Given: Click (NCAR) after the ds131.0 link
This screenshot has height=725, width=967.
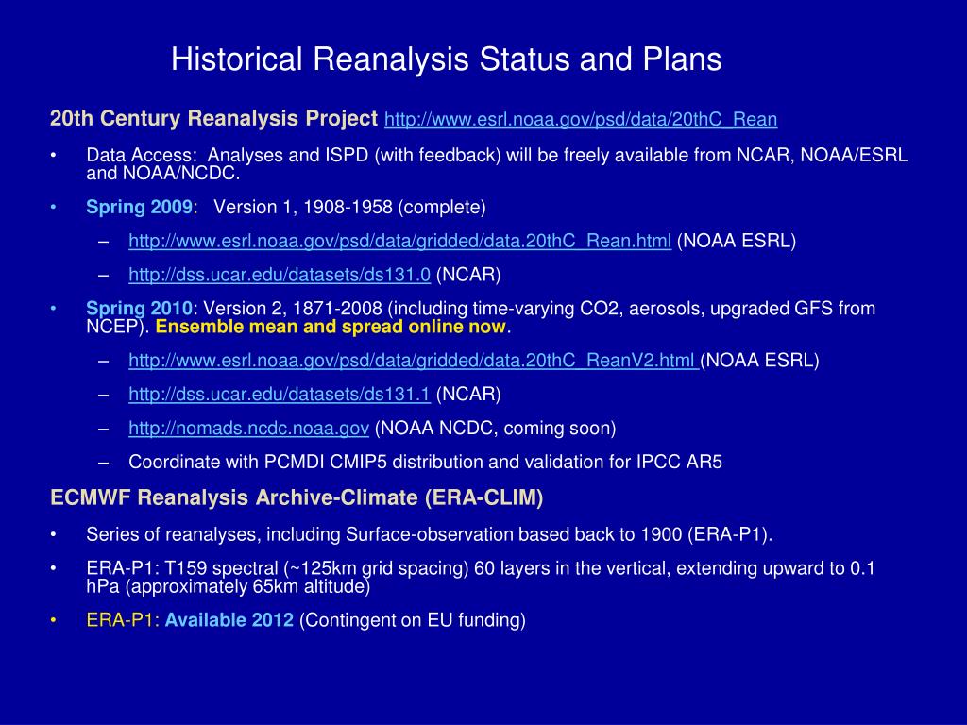Looking at the screenshot, I should (x=468, y=275).
